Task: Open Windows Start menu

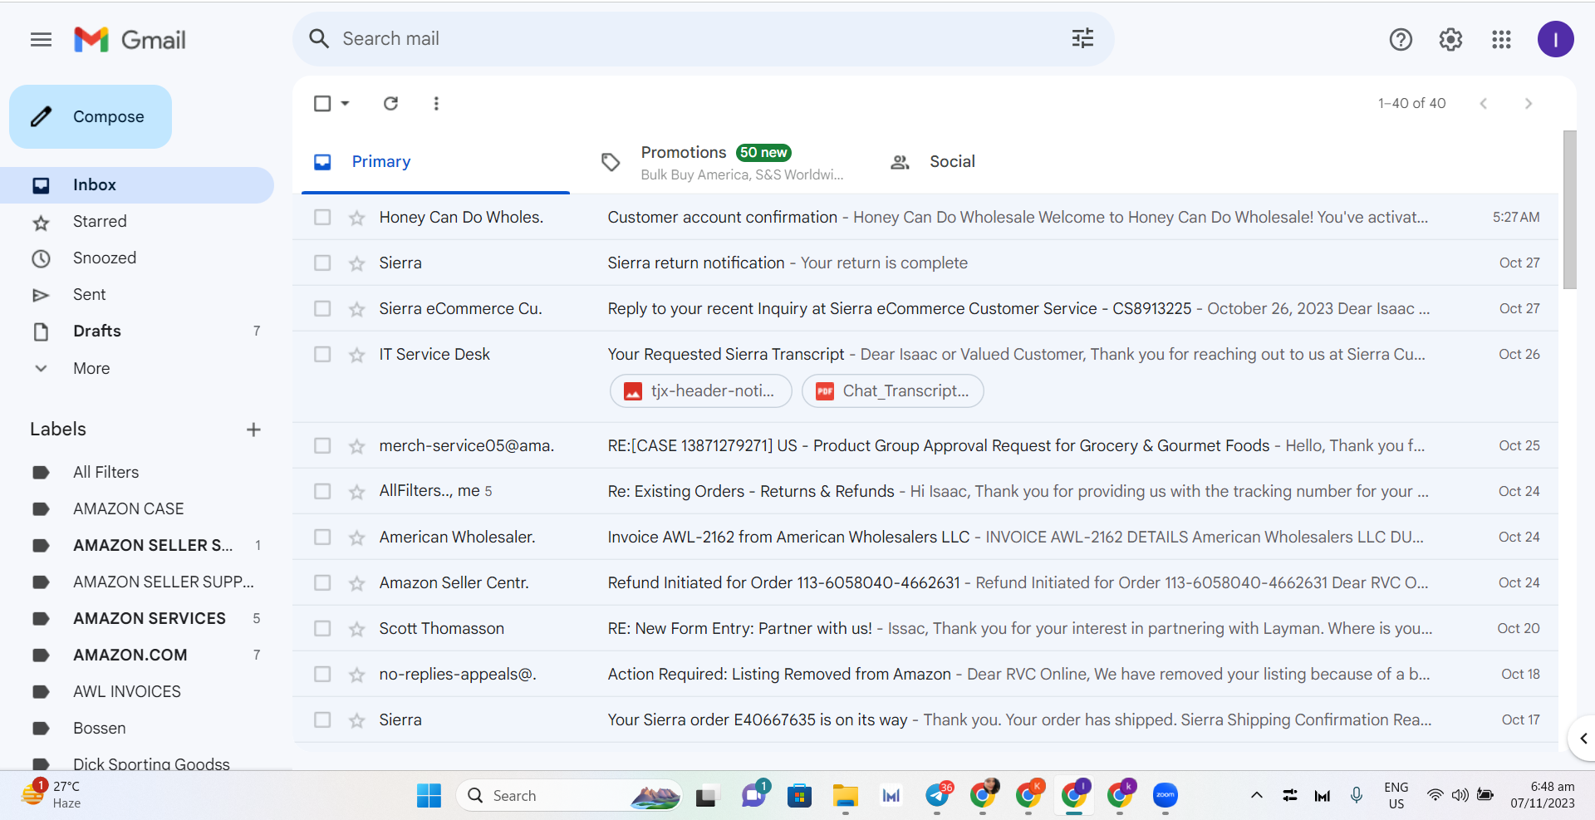Action: coord(429,796)
